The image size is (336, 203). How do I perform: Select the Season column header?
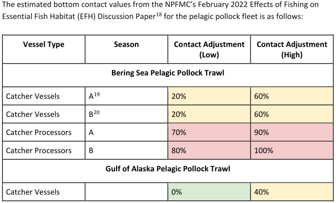point(126,49)
